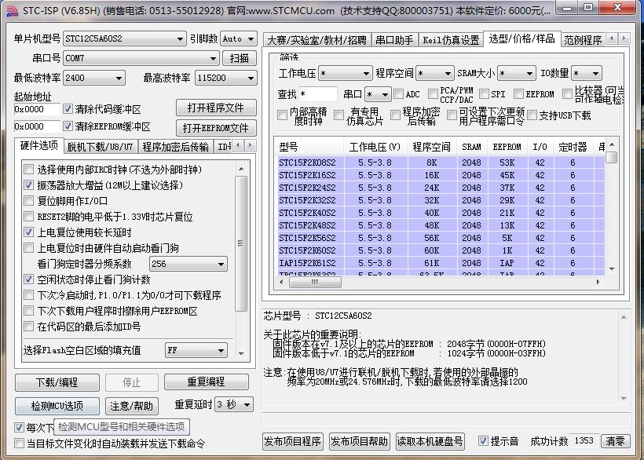The width and height of the screenshot is (644, 460).
Task: Expand the IO数量 filter dropdown
Action: tap(587, 73)
